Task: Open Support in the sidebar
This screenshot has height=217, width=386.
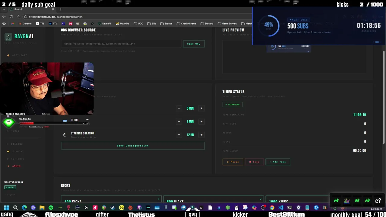Action: 18,151
